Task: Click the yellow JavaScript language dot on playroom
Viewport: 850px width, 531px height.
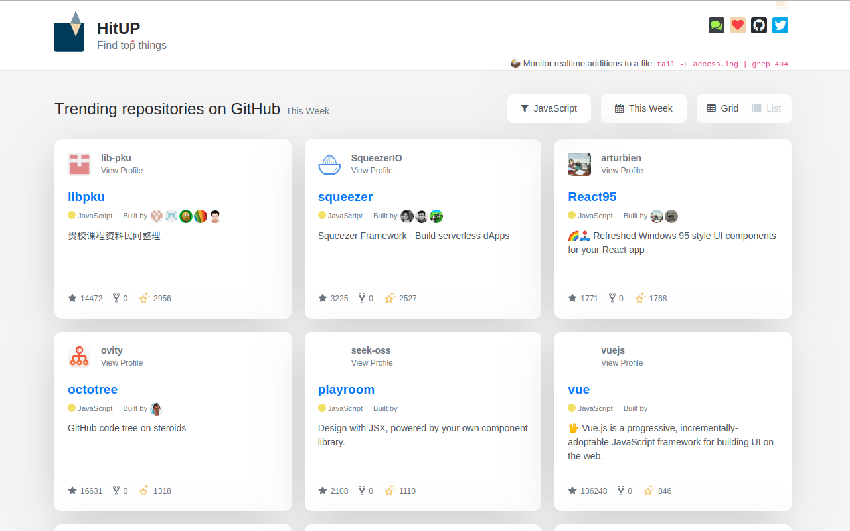Action: [x=322, y=408]
